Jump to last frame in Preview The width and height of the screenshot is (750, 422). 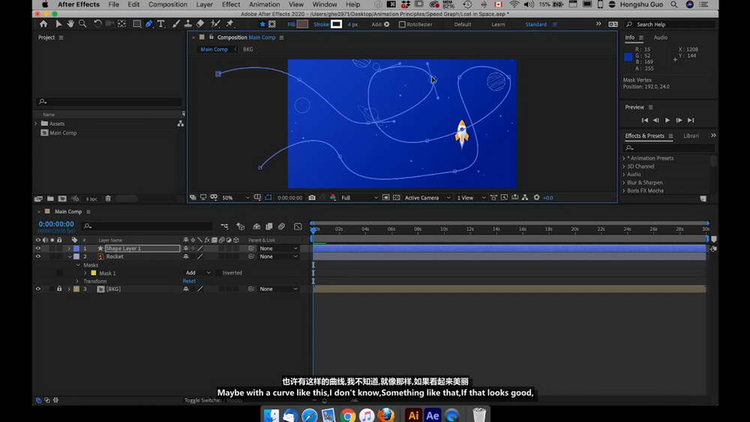[690, 120]
